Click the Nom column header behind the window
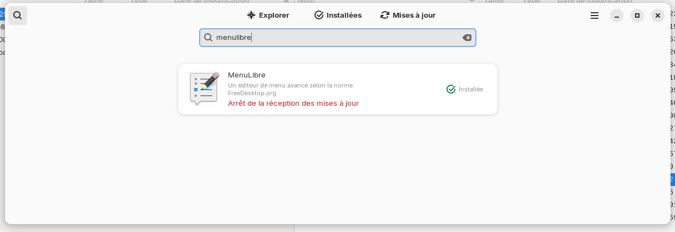The width and height of the screenshot is (675, 232). click(x=306, y=2)
